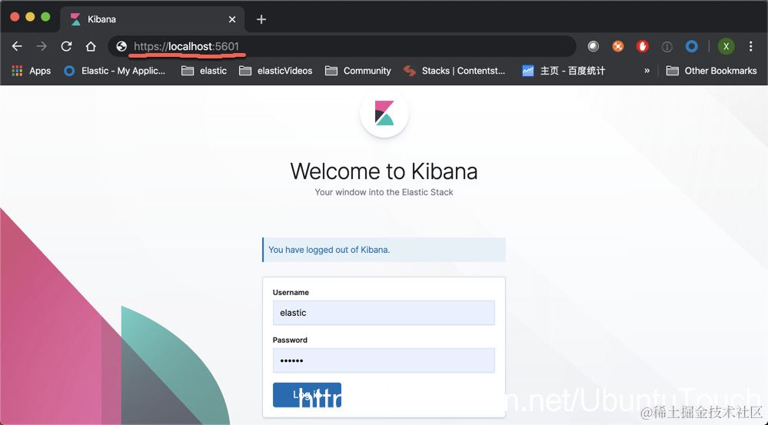Switch to the Kibana tab

pyautogui.click(x=152, y=19)
